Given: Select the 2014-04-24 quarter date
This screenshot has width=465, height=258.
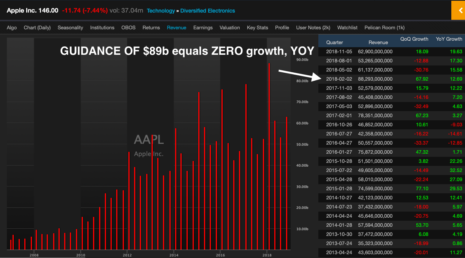Looking at the screenshot, I should point(339,216).
